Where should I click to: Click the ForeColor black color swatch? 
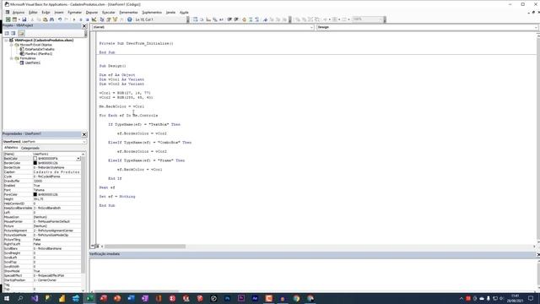[x=35, y=194]
